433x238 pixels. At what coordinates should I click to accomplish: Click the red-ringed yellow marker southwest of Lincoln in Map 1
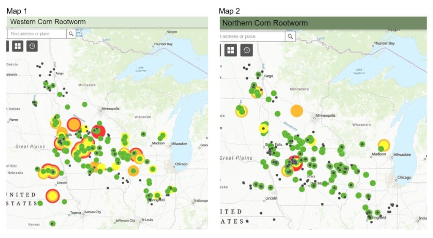point(52,196)
